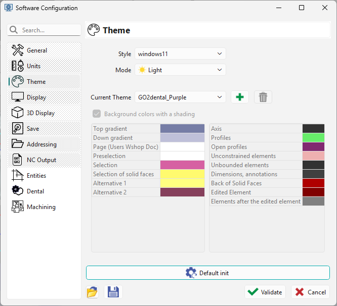Pick the Open profiles purple swatch
This screenshot has width=337, height=306.
tap(313, 146)
